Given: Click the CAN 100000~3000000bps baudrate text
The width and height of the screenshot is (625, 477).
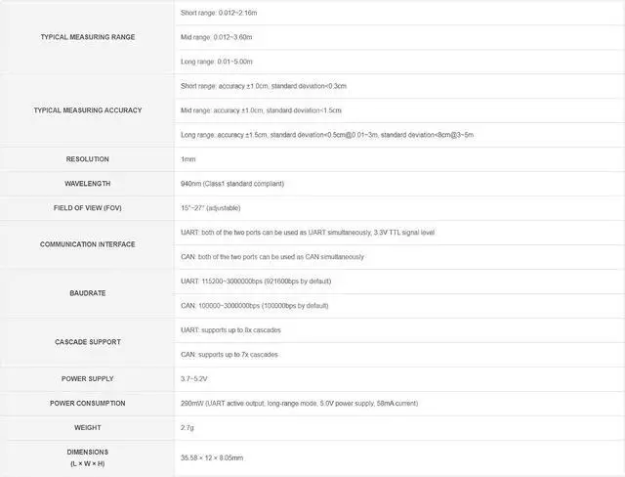Looking at the screenshot, I should point(254,305).
